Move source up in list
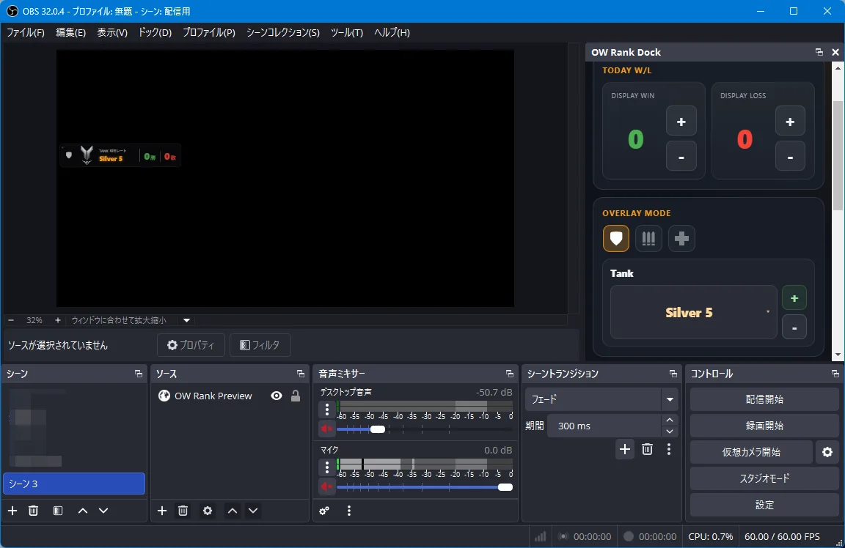845x548 pixels. tap(233, 511)
